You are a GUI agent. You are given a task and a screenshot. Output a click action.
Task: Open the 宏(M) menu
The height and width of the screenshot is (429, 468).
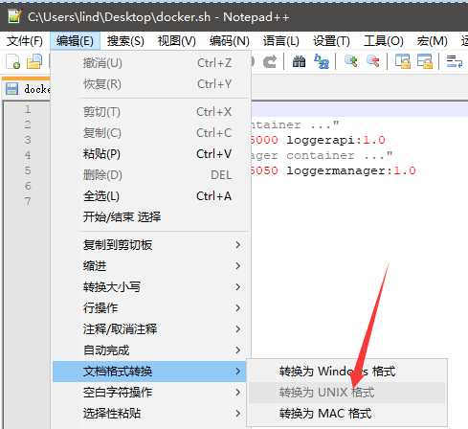pos(433,41)
